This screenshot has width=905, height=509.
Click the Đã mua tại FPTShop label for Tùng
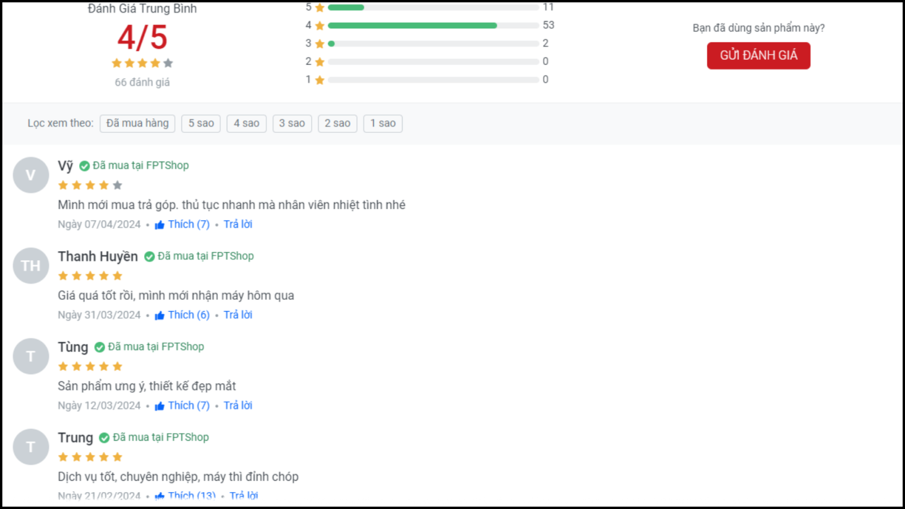click(156, 347)
